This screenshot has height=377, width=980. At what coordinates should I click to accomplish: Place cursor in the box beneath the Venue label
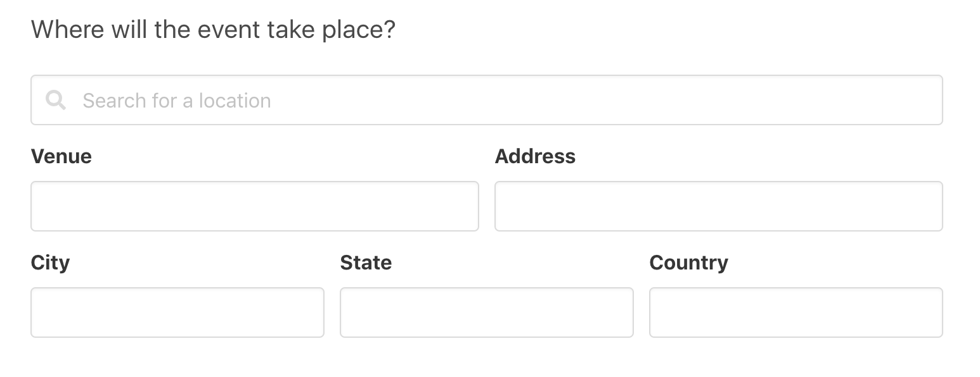tap(255, 206)
